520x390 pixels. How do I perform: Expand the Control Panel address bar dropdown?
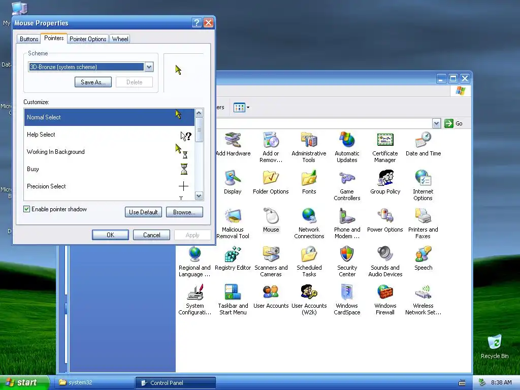pyautogui.click(x=436, y=123)
